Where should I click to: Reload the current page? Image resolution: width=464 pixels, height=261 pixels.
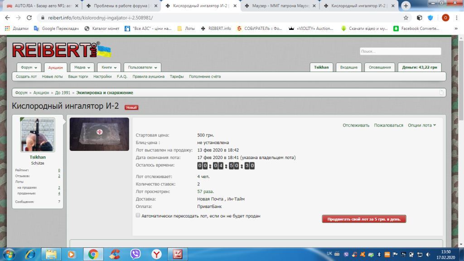(29, 18)
